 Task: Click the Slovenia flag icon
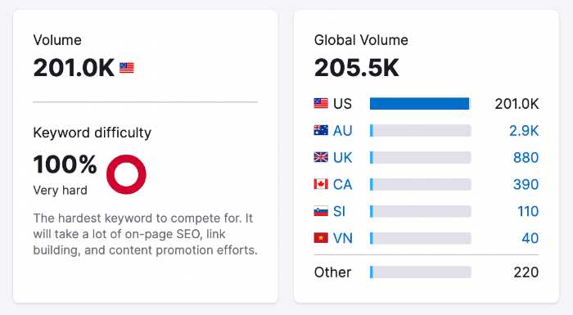click(x=321, y=211)
